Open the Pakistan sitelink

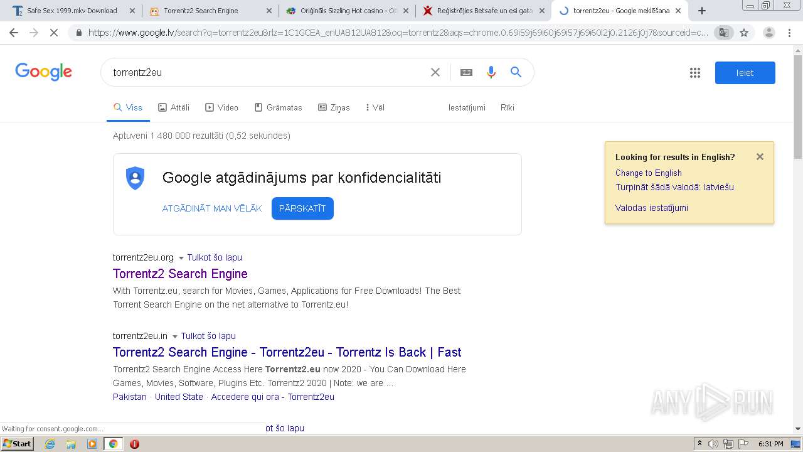pyautogui.click(x=130, y=397)
